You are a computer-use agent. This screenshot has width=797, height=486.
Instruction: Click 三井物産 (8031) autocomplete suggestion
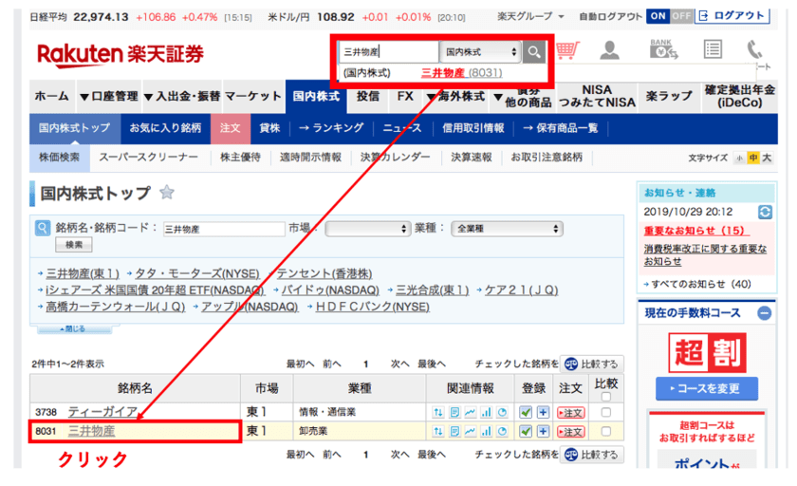461,73
